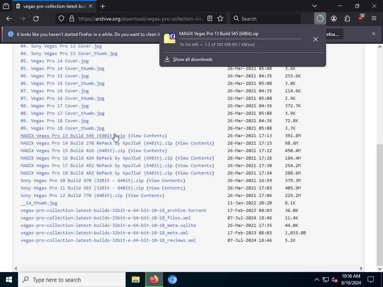This screenshot has width=383, height=287.
Task: Download Sony Vegas Pro 12 Build 770 zip
Action: [x=71, y=195]
